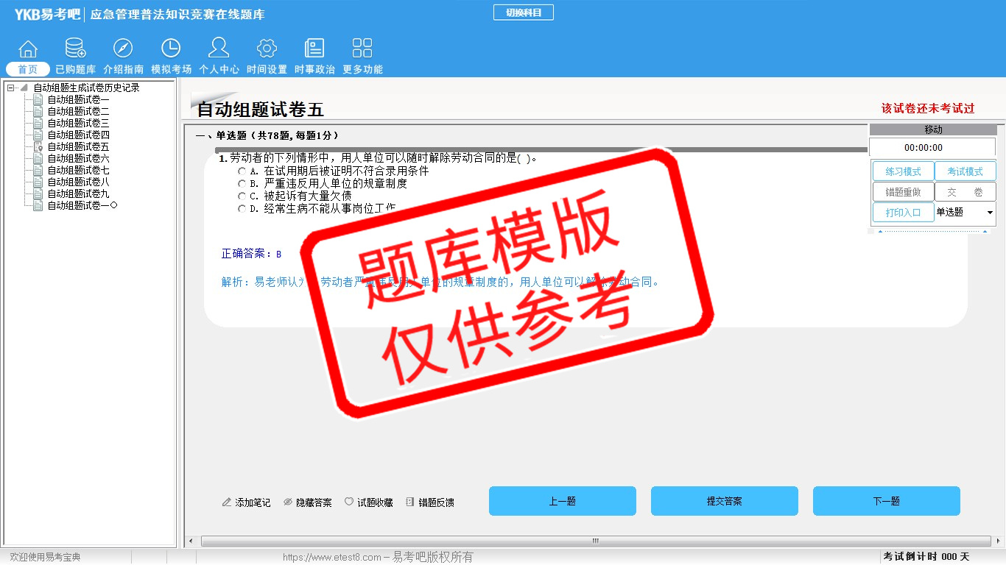The height and width of the screenshot is (565, 1006).
Task: Click the 一、单选题 section heading
Action: pyautogui.click(x=267, y=135)
